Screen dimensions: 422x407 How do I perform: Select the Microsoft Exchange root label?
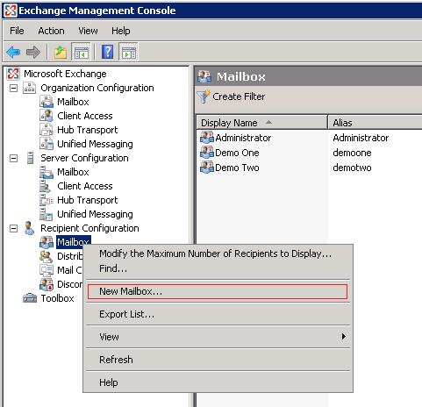pyautogui.click(x=65, y=74)
